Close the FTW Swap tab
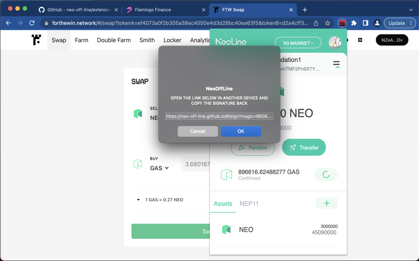 291,10
